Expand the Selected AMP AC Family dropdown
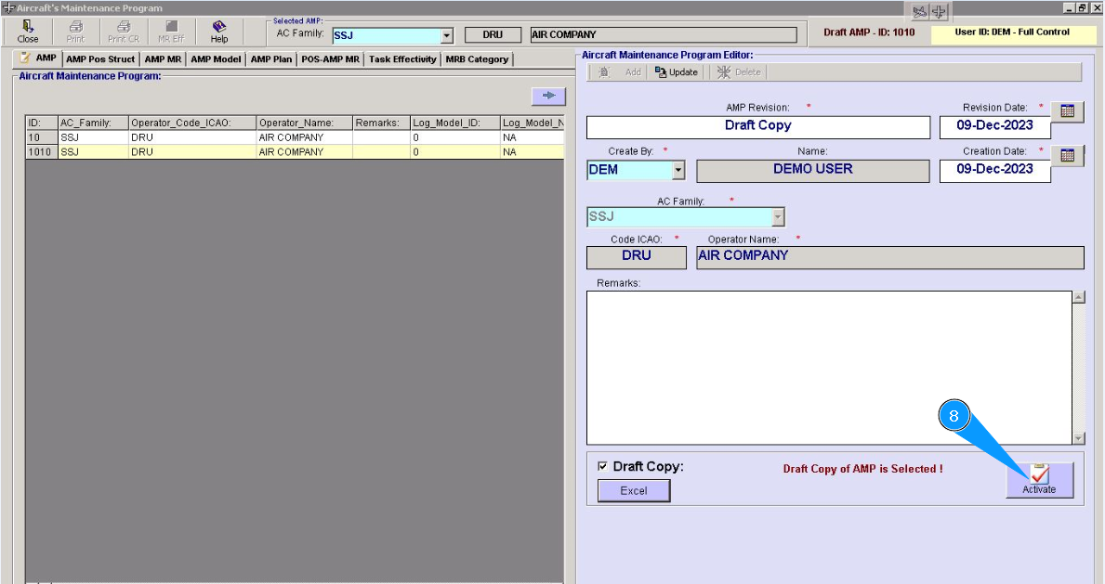This screenshot has width=1105, height=584. tap(447, 35)
